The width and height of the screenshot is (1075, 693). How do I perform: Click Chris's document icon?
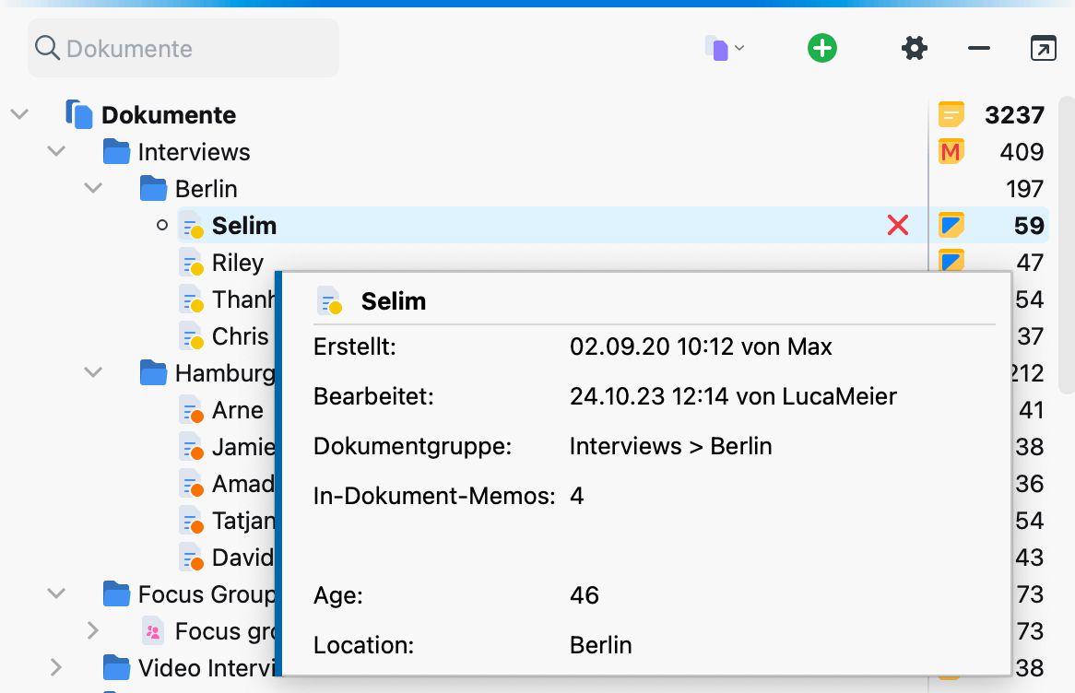192,336
